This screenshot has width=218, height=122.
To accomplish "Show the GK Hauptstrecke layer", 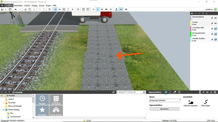I will click(216, 34).
